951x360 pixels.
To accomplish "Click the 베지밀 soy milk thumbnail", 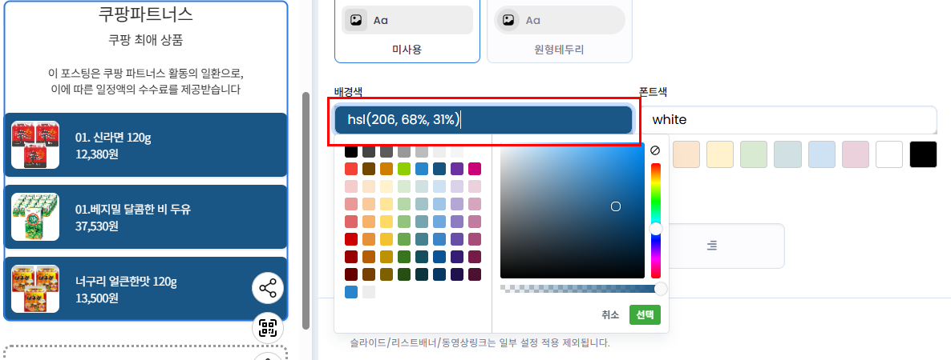I will coord(35,217).
